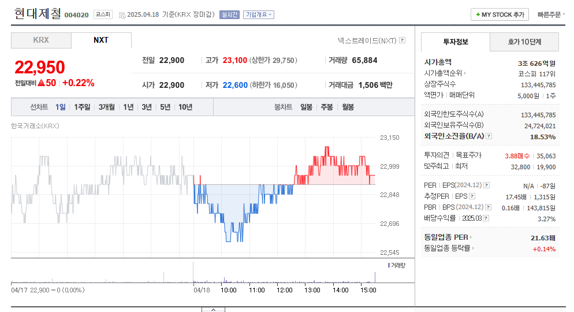Viewport: 574px width, 312px height.
Task: Click the 04/18 date marker on chart axis
Action: click(x=202, y=290)
